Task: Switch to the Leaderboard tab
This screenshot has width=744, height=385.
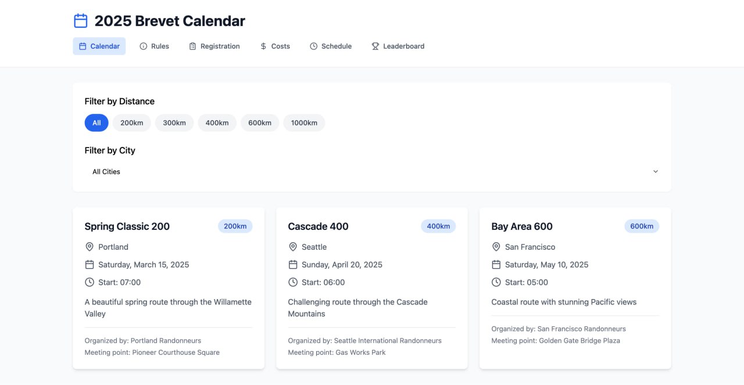Action: pyautogui.click(x=398, y=46)
